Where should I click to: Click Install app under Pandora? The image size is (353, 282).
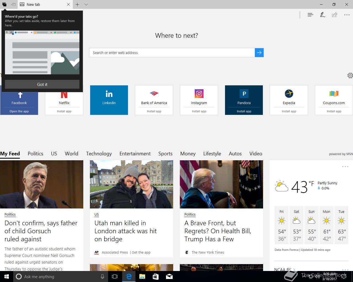(244, 111)
